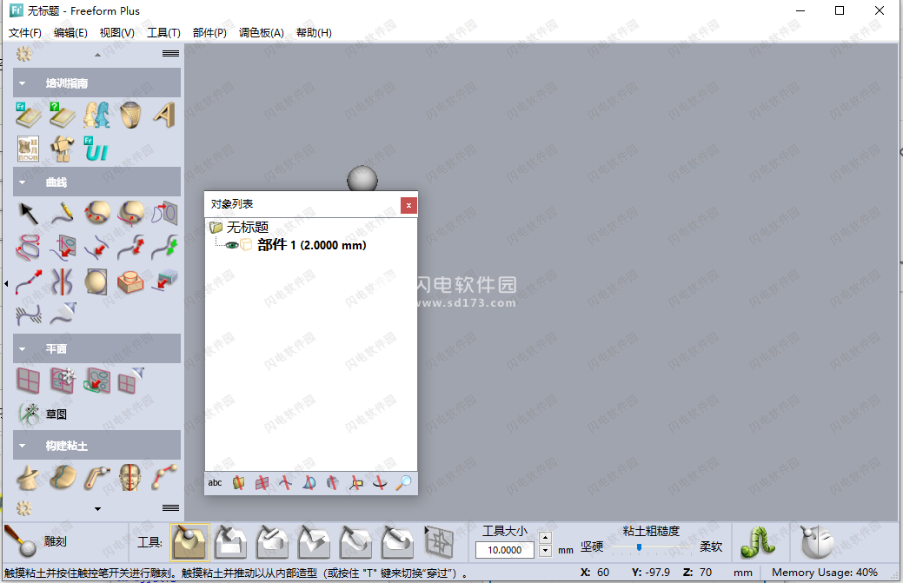
Task: Toggle visibility eye of 部件 1
Action: (x=232, y=245)
